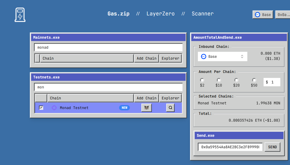The width and height of the screenshot is (290, 165).
Task: Click Explorer header in Testnets table
Action: pyautogui.click(x=170, y=98)
